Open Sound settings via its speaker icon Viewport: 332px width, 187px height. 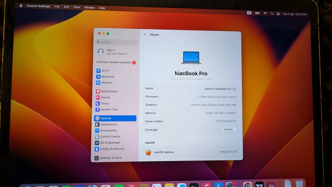tap(98, 97)
